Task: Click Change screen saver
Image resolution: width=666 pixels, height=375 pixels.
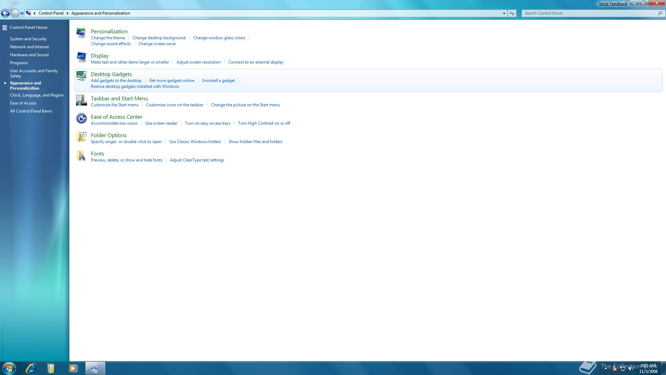Action: [157, 44]
